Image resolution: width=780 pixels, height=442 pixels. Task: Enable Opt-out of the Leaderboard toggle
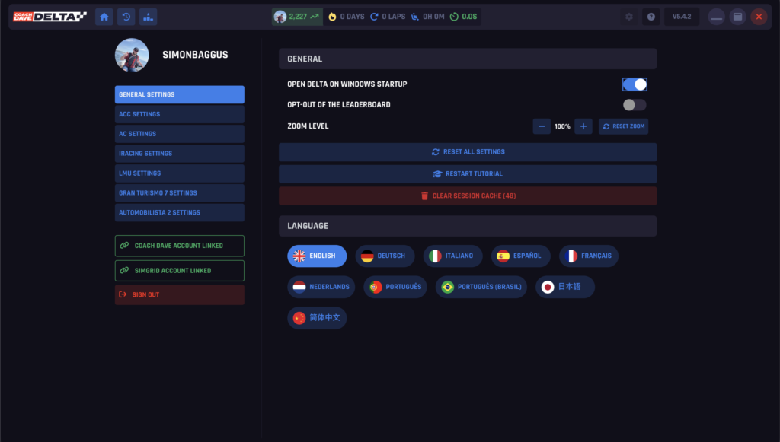coord(635,105)
